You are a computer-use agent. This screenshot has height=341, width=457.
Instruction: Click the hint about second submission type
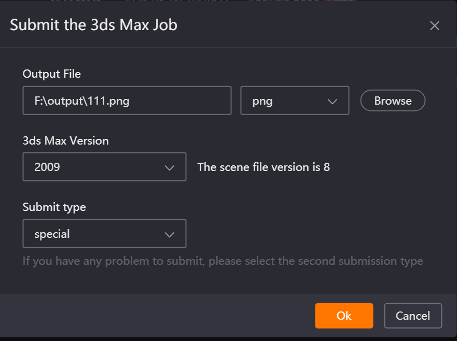(223, 261)
